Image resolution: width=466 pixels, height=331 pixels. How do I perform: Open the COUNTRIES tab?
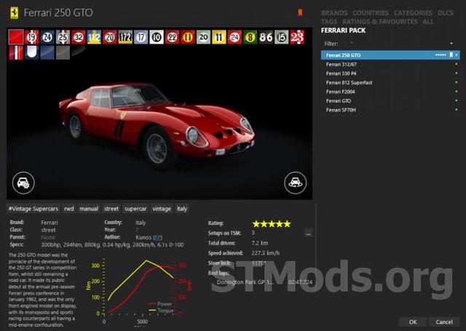coord(370,13)
